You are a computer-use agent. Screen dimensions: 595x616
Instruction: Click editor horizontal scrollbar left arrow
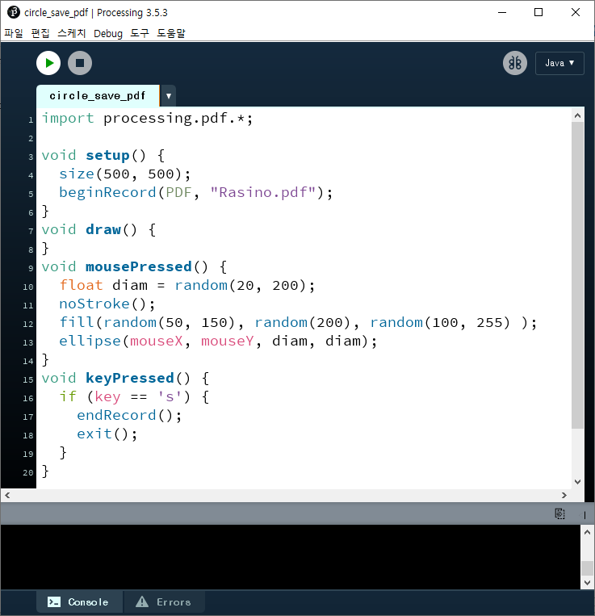point(7,496)
